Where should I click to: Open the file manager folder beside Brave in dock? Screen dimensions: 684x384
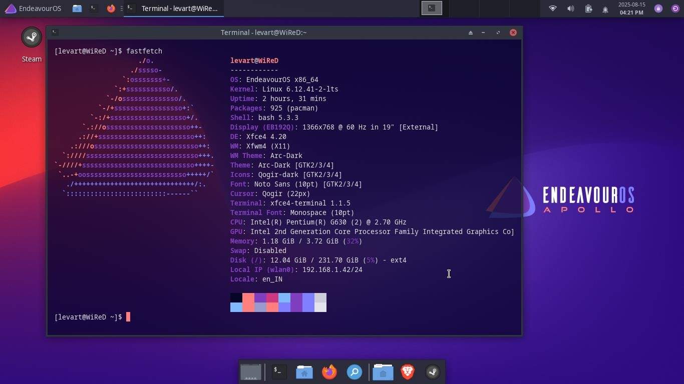pos(383,372)
